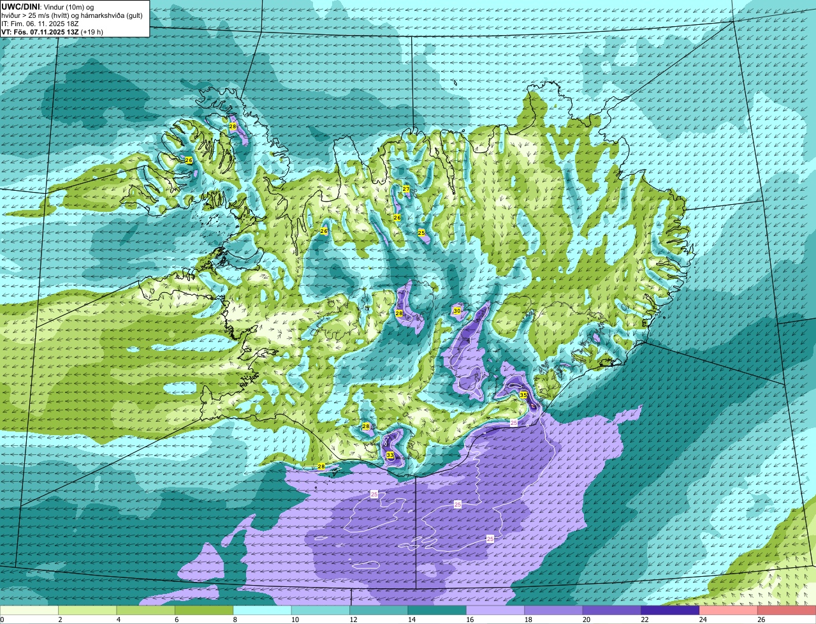The height and width of the screenshot is (624, 816).
Task: Pick the 10–12 m/s light turquoise color swatch
Action: click(321, 611)
